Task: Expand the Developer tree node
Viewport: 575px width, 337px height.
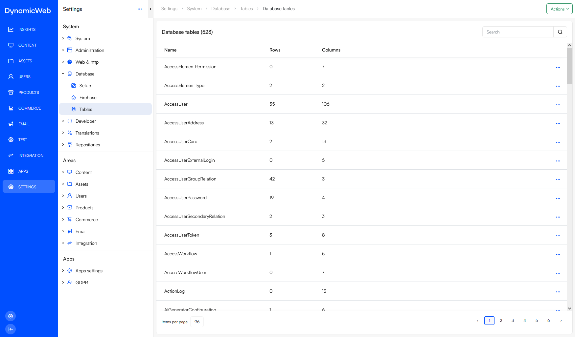Action: (63, 121)
